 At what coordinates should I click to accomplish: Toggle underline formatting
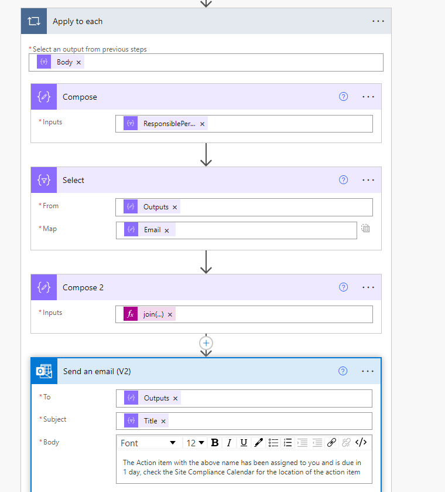(x=244, y=443)
